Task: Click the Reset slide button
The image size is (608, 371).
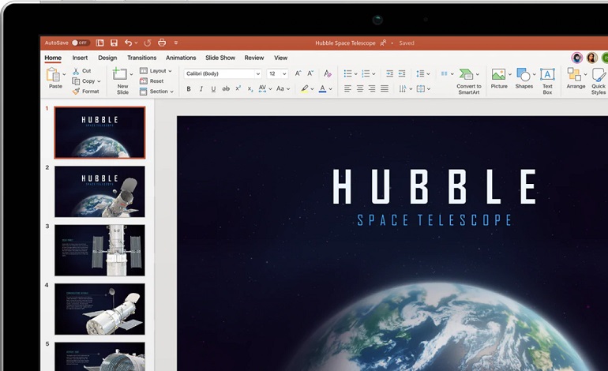Action: point(152,81)
